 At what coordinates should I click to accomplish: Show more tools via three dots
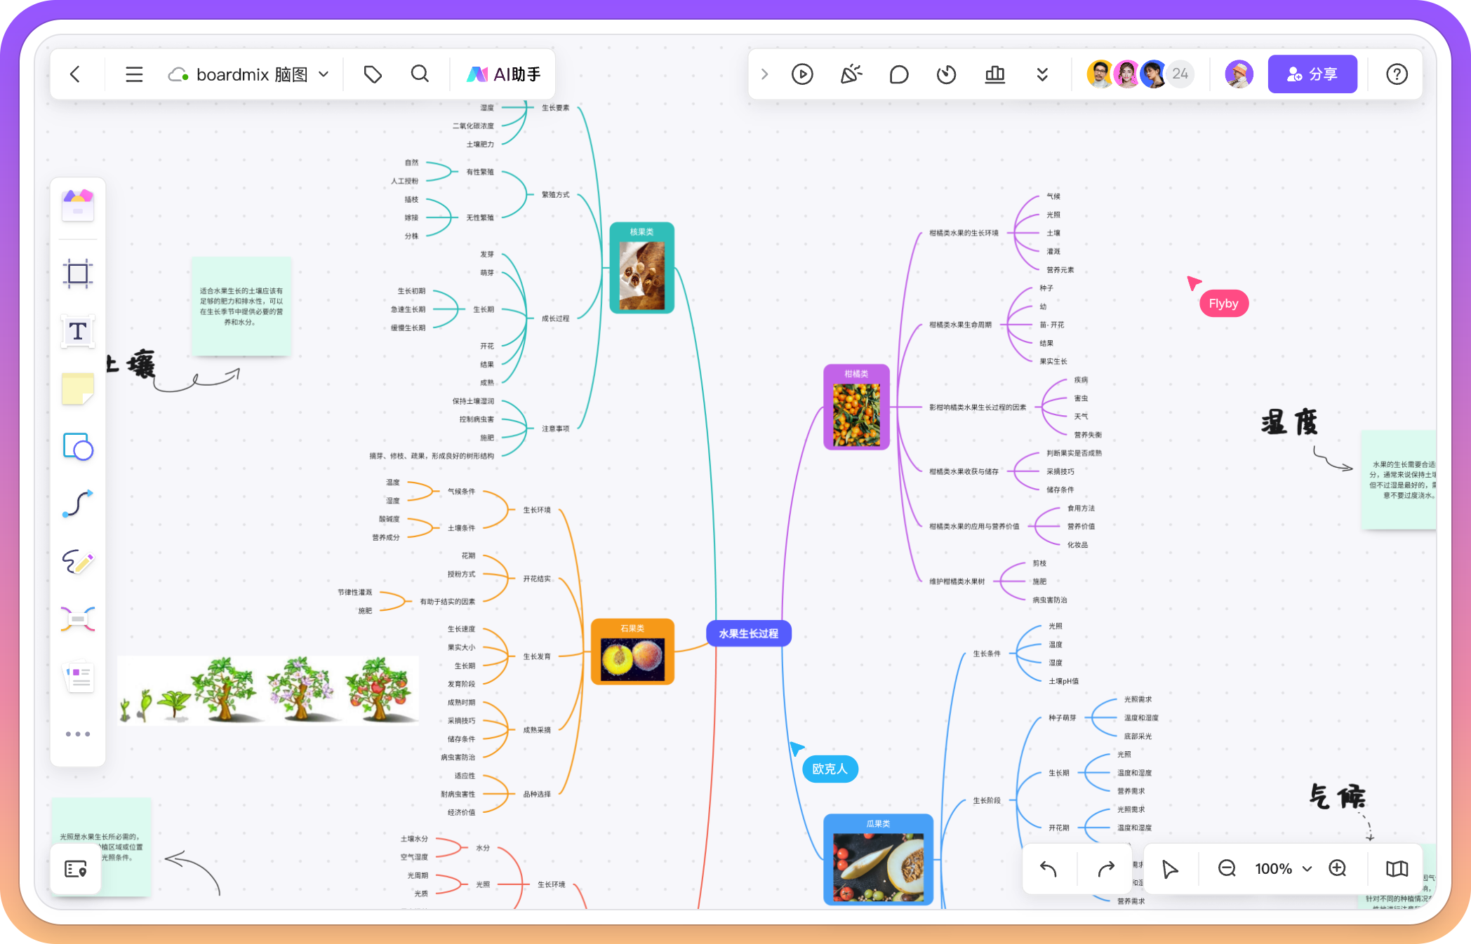pyautogui.click(x=78, y=734)
